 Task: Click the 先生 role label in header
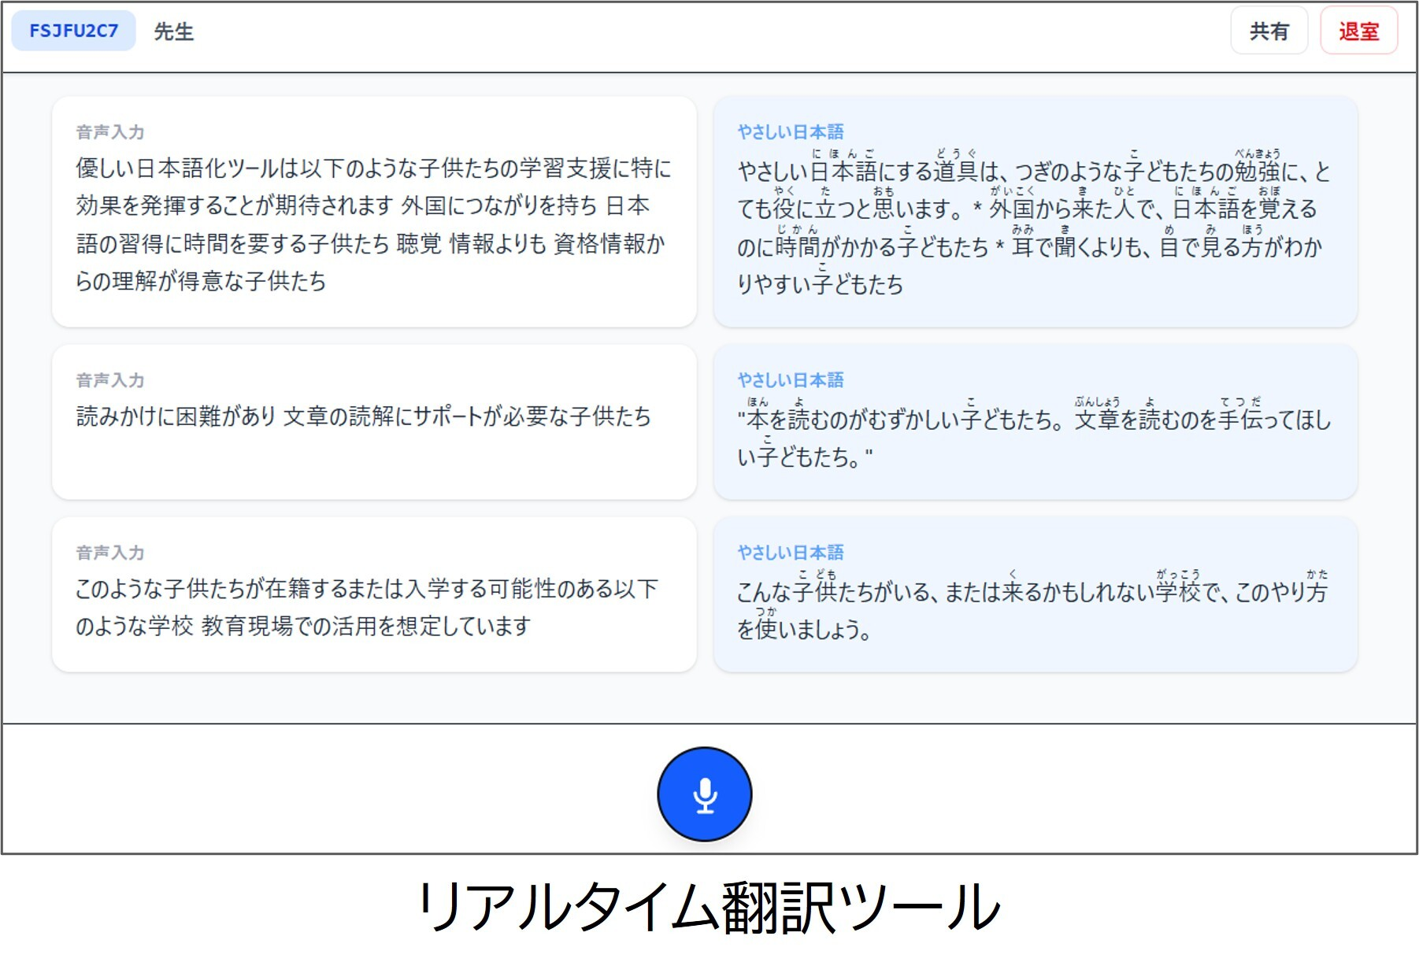pyautogui.click(x=173, y=31)
